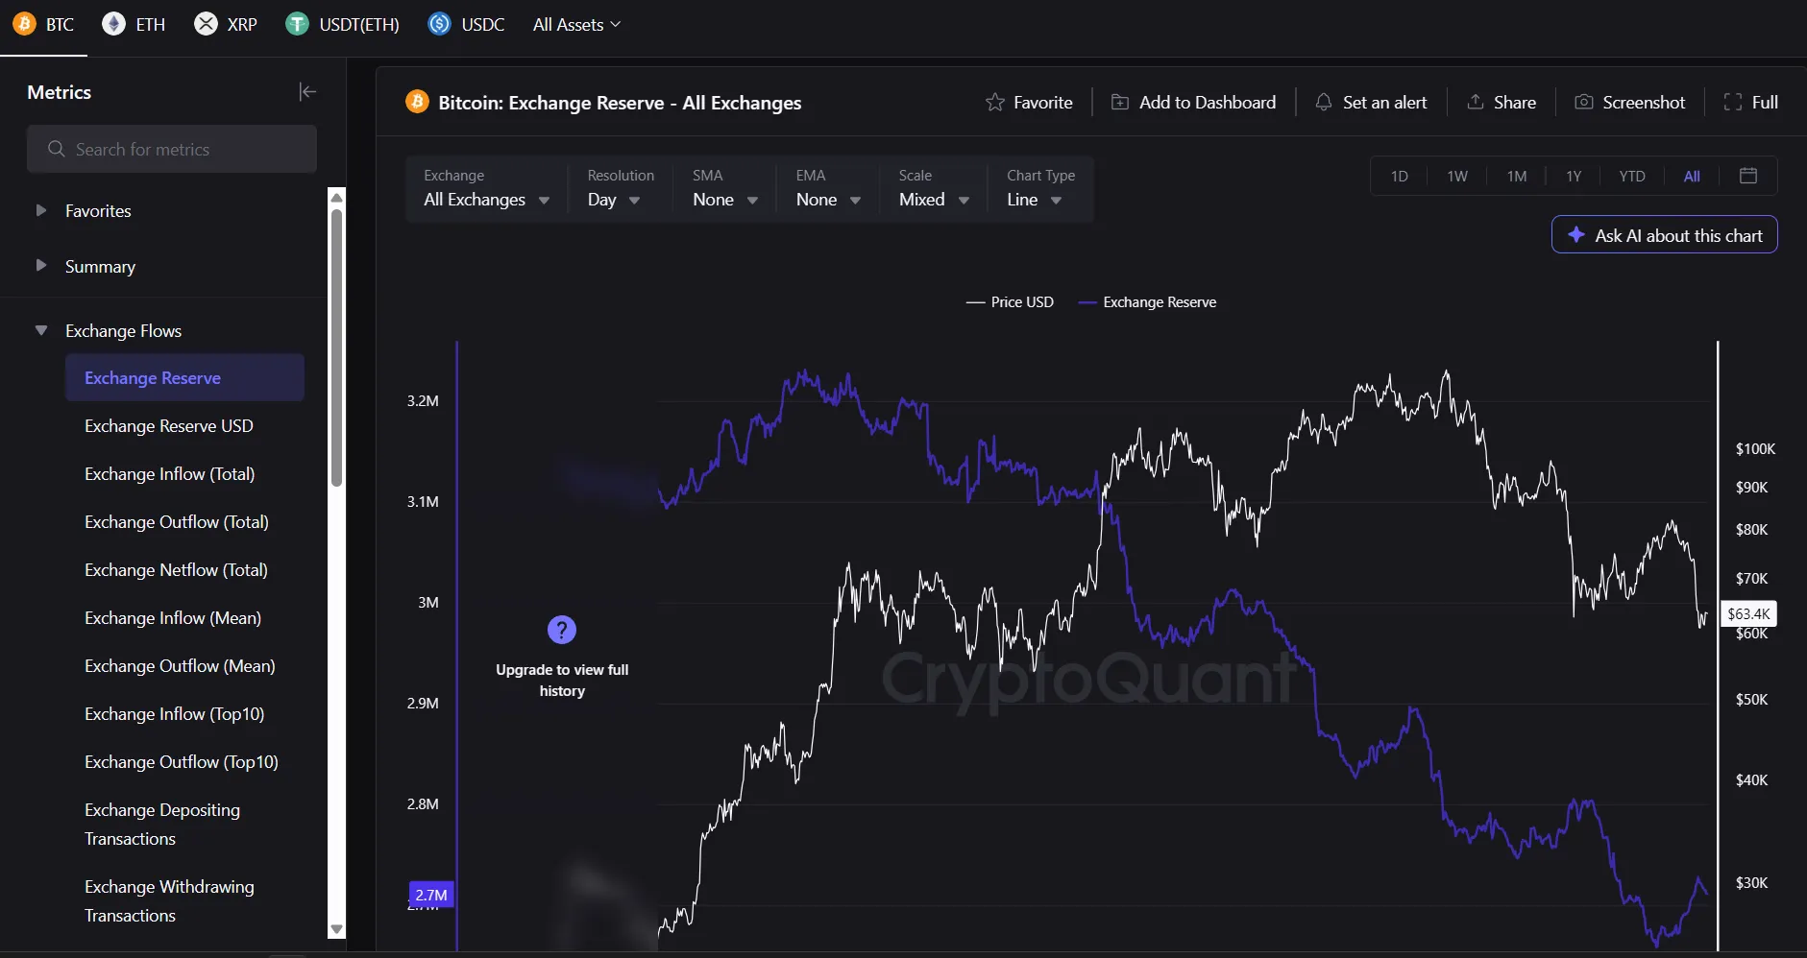Open the XRP asset tab

(226, 24)
